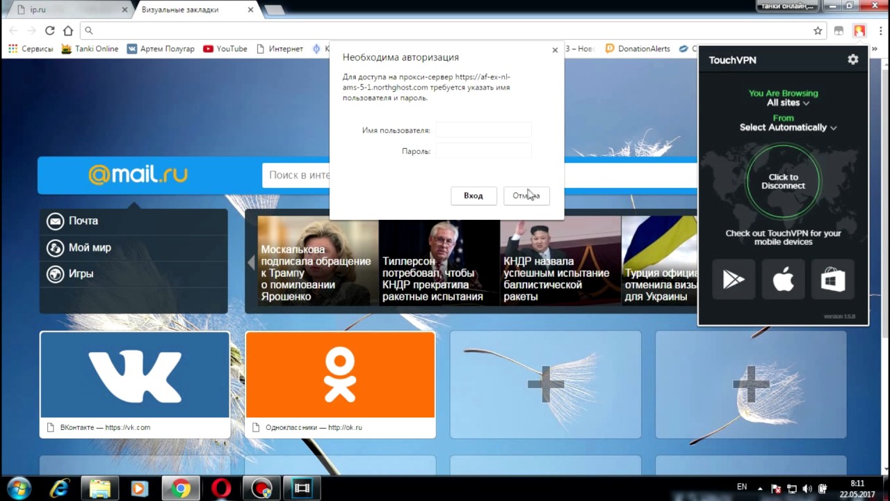This screenshot has width=890, height=501.
Task: Open the Windows Start button
Action: point(19,488)
